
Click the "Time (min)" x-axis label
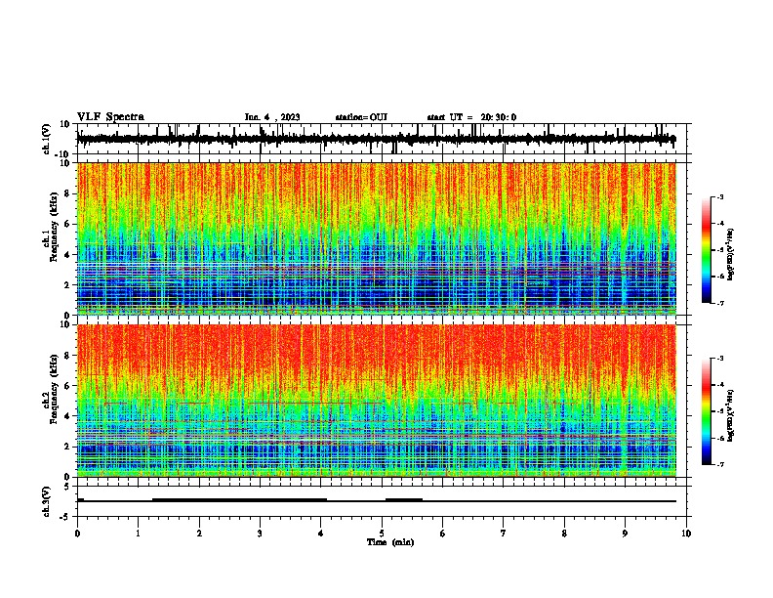coord(390,541)
